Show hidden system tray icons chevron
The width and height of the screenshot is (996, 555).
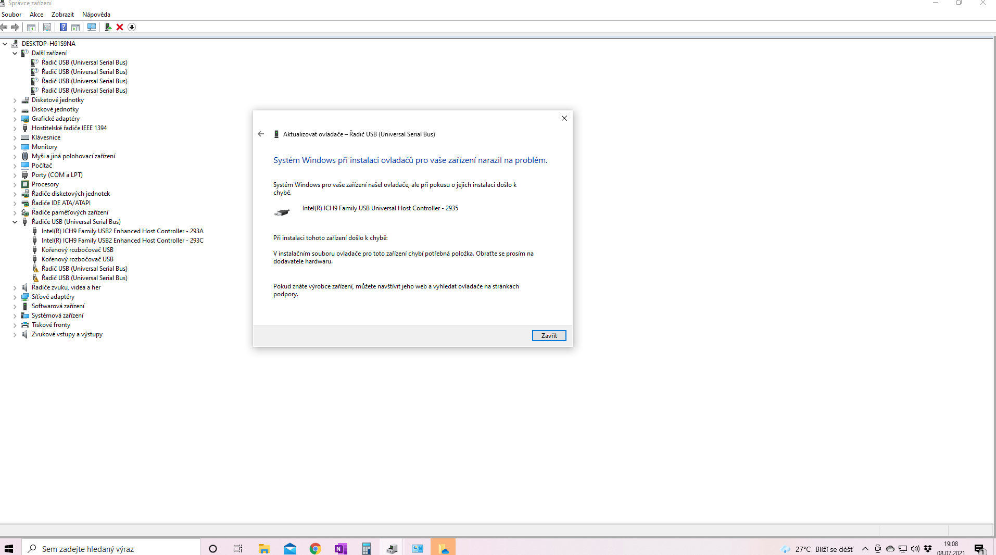(x=865, y=549)
